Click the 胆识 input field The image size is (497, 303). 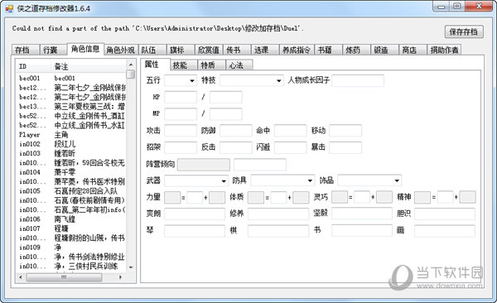click(x=445, y=214)
